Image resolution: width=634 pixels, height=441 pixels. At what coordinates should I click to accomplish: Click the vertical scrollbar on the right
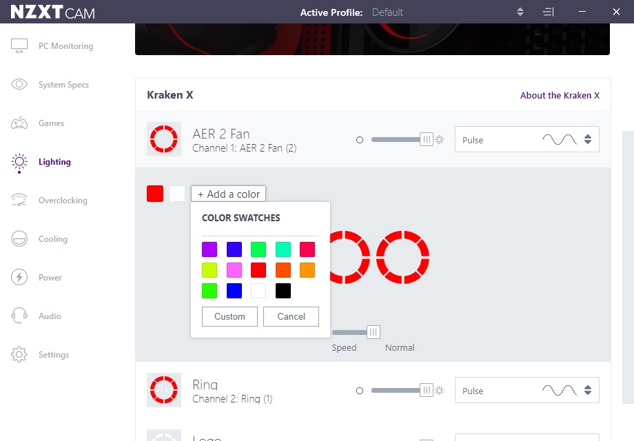click(628, 267)
